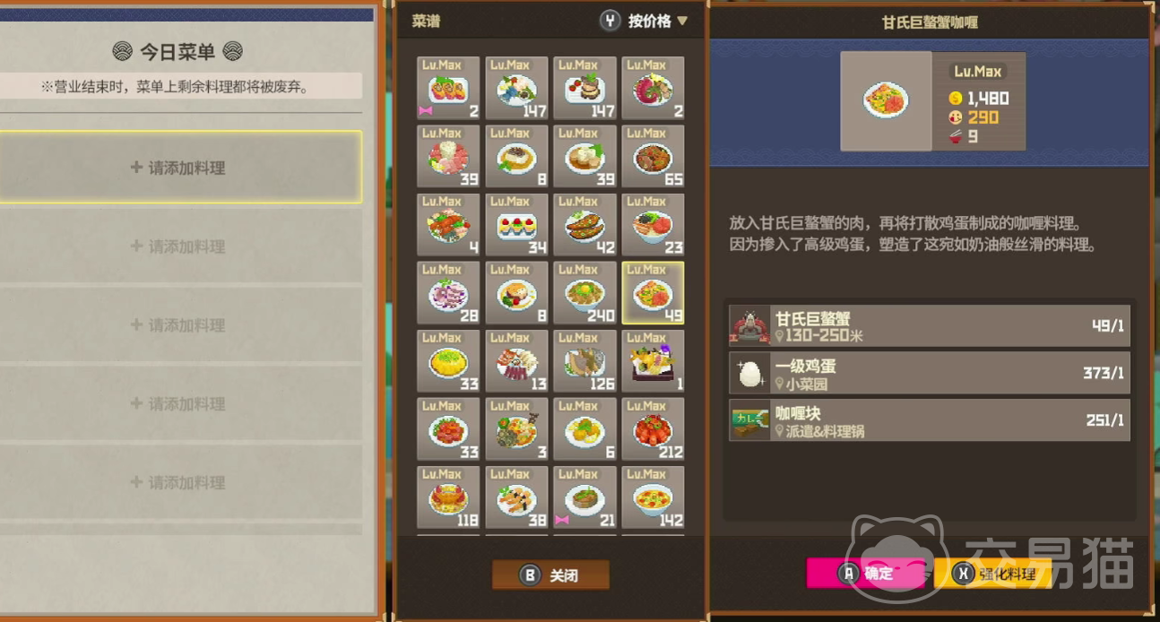Viewport: 1160px width, 622px height.
Task: Select the highlighted crab curry dish showing 49
Action: pyautogui.click(x=653, y=292)
